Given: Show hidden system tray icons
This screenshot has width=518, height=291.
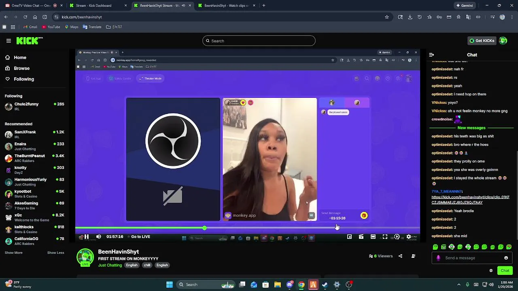Looking at the screenshot, I should pyautogui.click(x=459, y=285).
